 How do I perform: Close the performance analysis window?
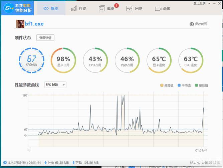pyautogui.click(x=219, y=3)
